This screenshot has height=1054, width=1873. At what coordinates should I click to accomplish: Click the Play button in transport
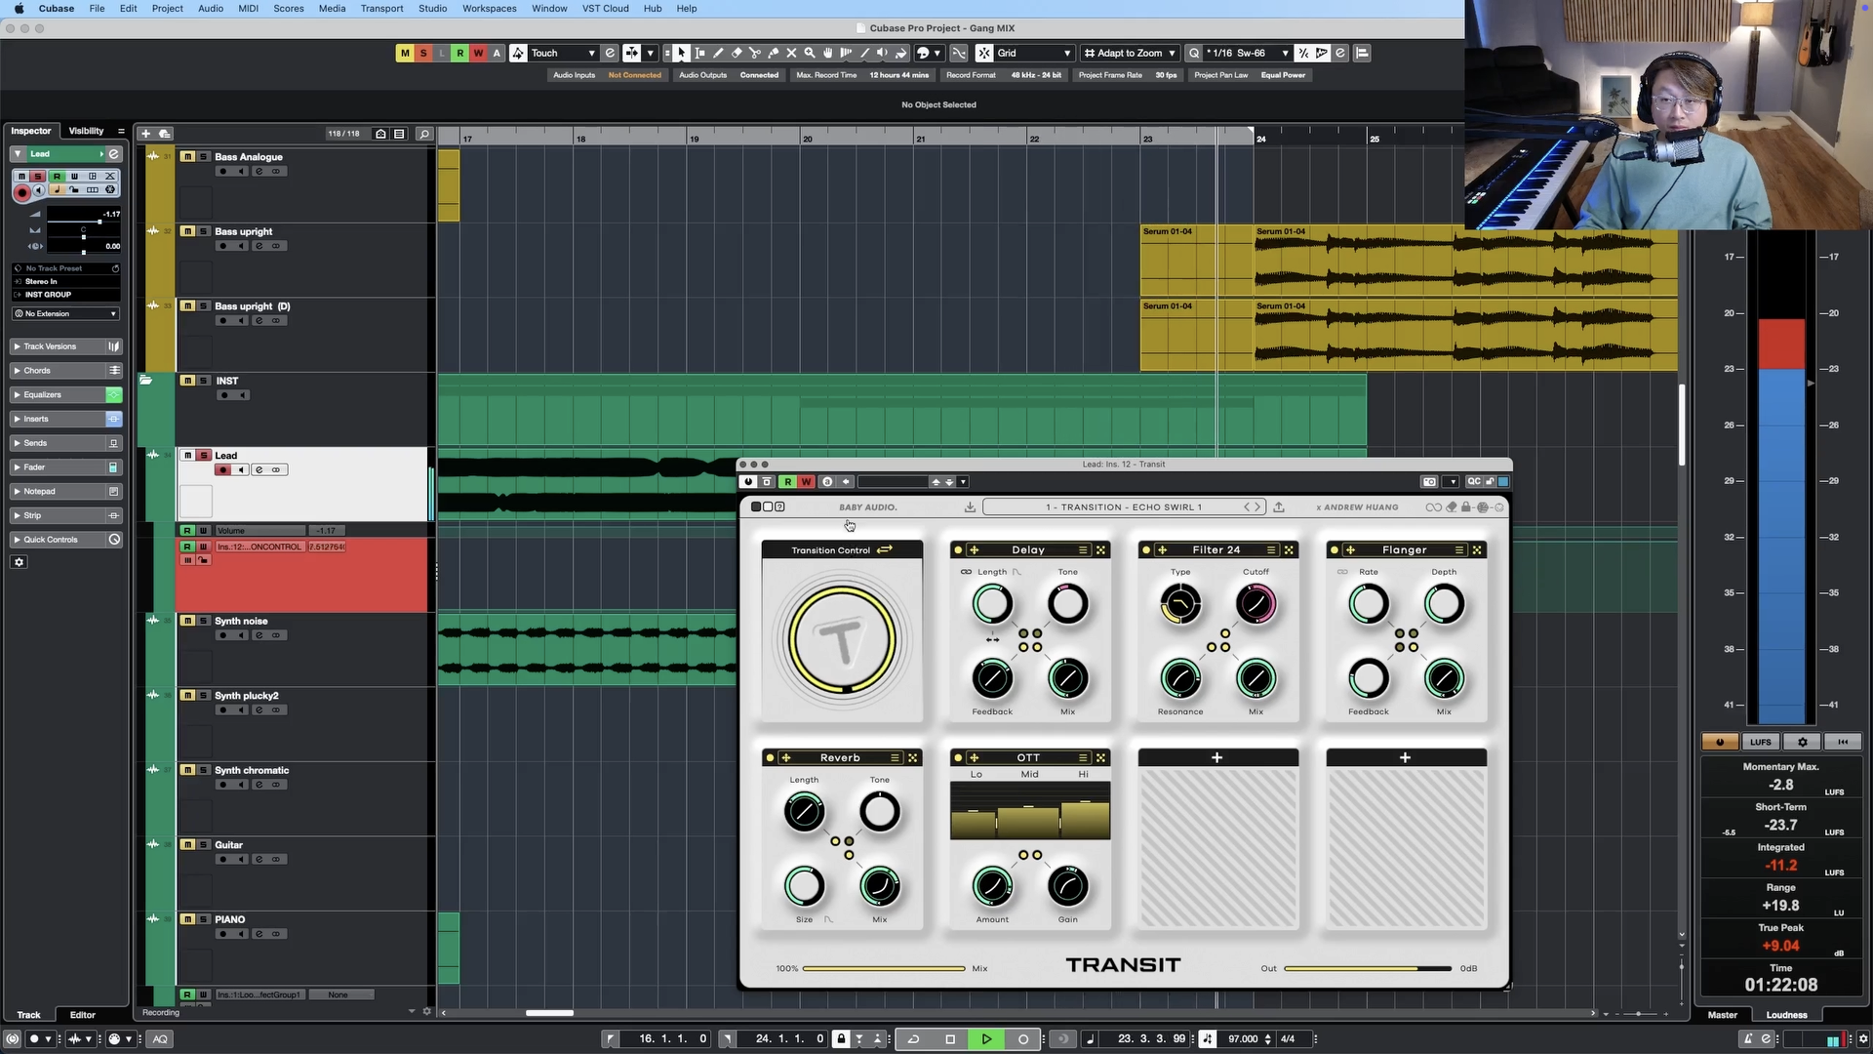986,1039
